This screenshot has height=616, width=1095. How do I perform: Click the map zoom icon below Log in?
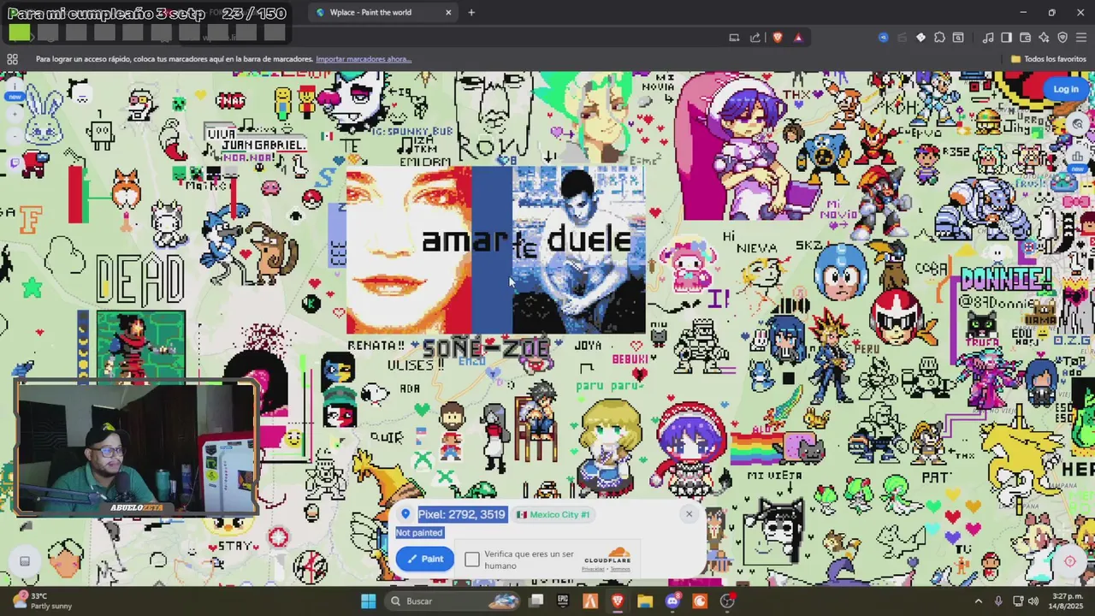(1078, 124)
